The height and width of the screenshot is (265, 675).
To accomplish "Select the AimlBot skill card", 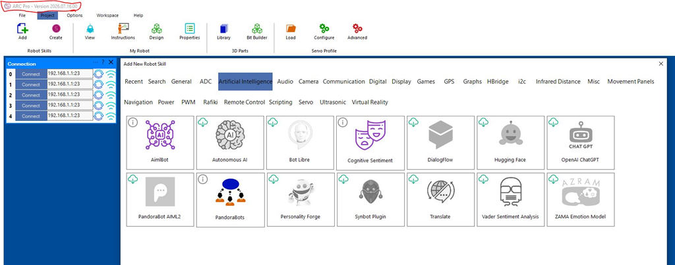I will coord(160,143).
